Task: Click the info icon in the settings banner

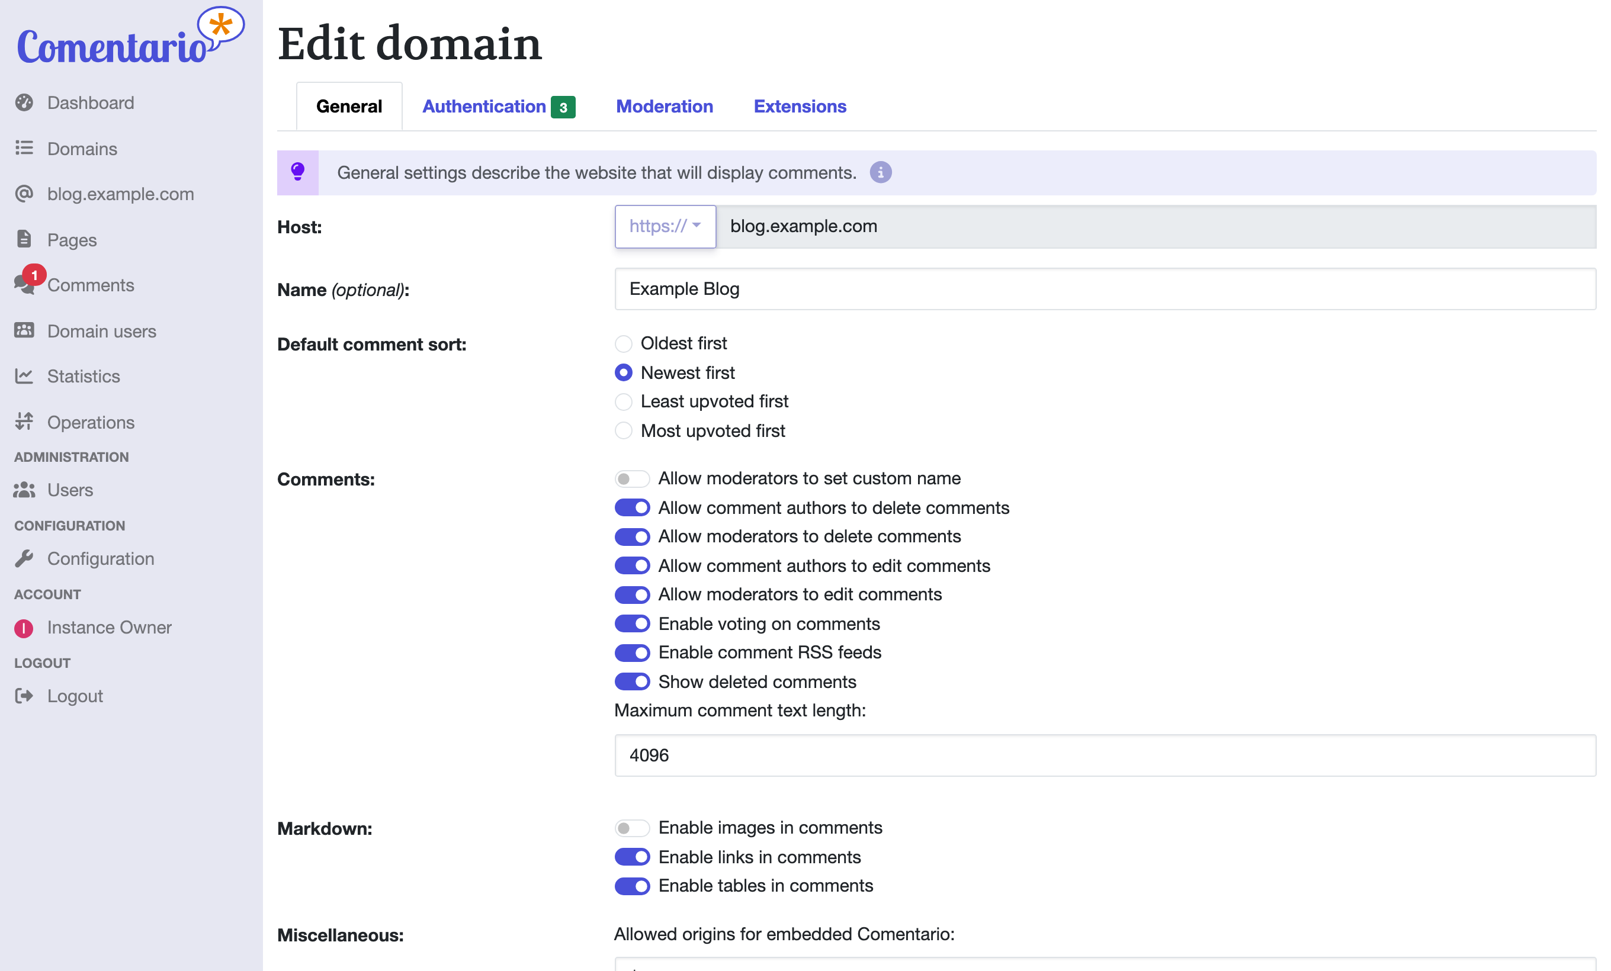Action: 881,172
